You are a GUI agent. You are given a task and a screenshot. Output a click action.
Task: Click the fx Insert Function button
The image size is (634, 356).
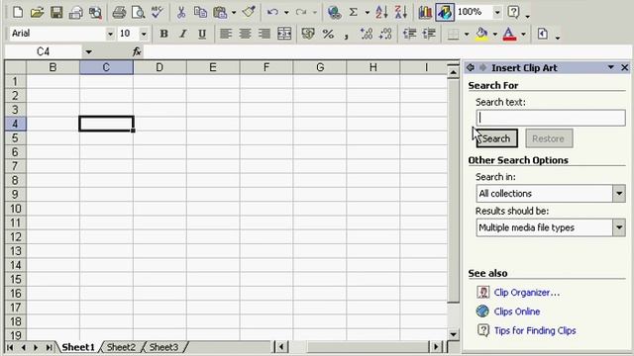(137, 51)
